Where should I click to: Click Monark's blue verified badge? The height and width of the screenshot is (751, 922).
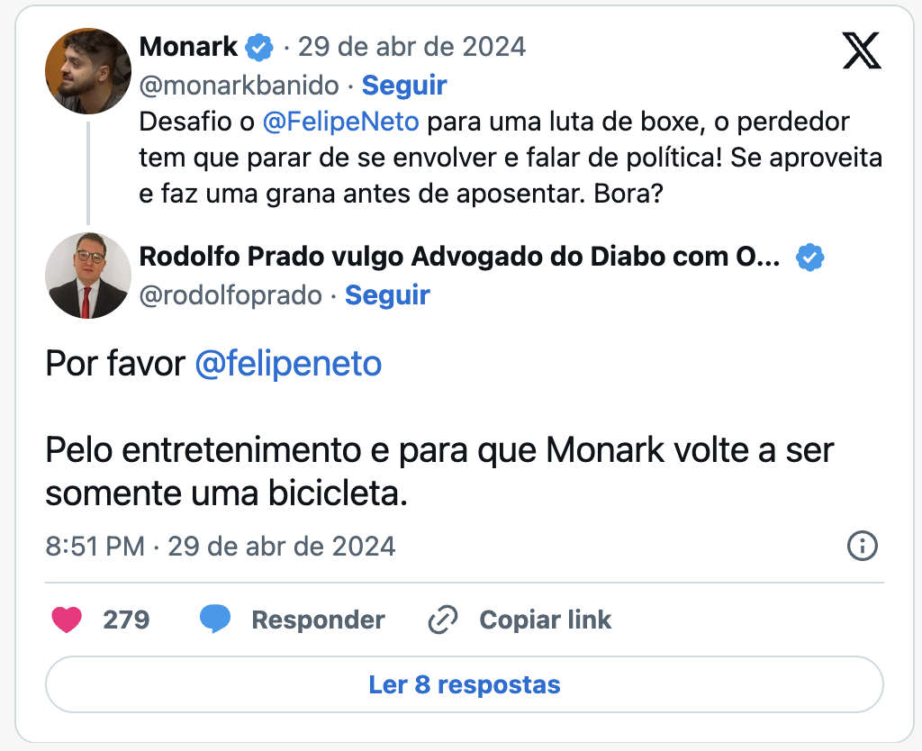(x=260, y=47)
